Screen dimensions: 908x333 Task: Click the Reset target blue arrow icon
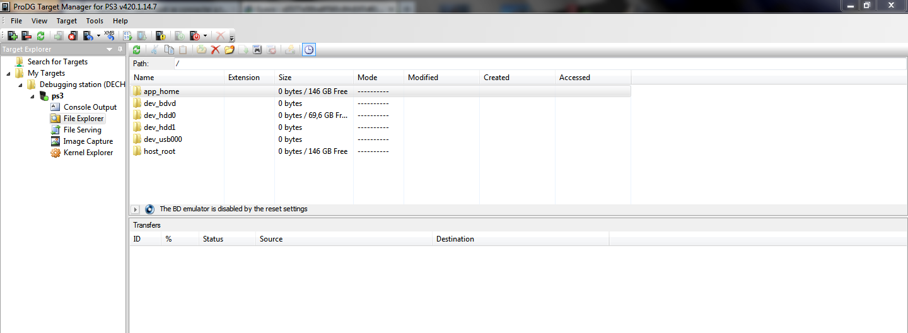pos(88,36)
